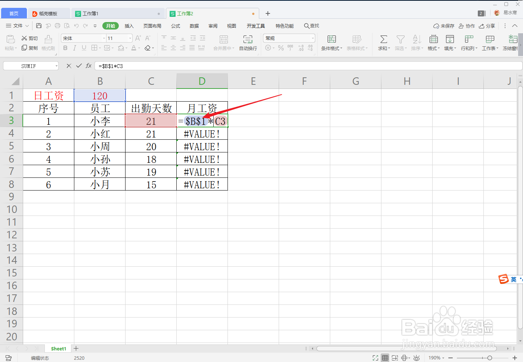The image size is (523, 362).
Task: Click the horizontal scrollbar at bottom
Action: point(406,348)
